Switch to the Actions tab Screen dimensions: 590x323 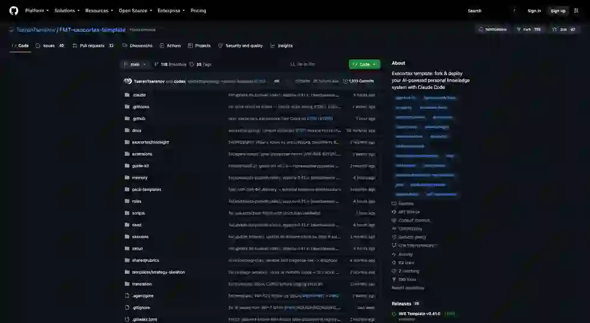pos(170,46)
